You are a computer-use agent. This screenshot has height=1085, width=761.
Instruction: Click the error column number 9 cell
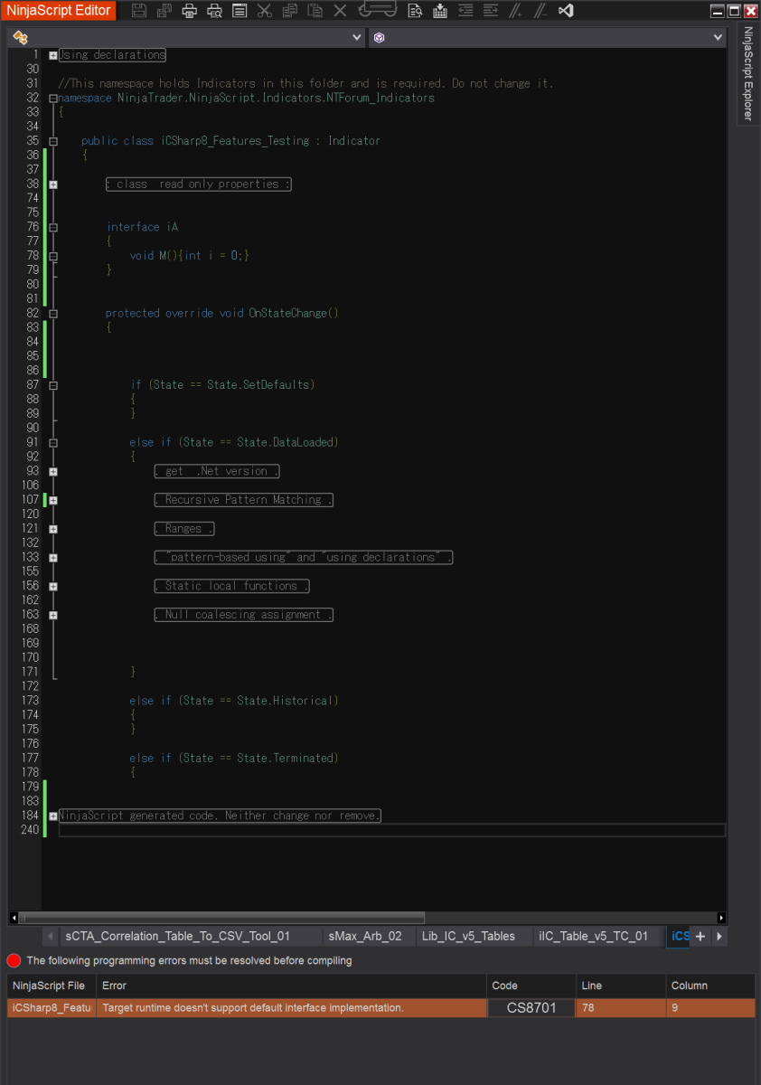709,1007
